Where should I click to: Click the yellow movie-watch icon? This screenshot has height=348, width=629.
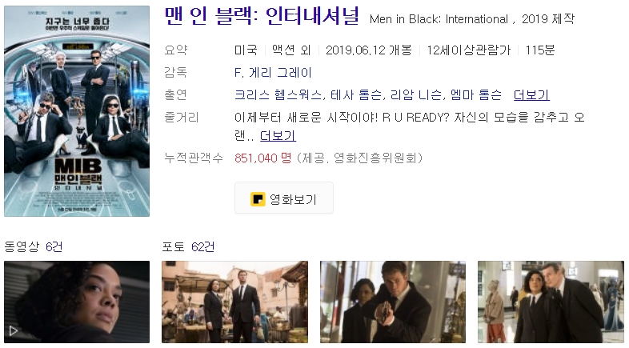click(x=258, y=199)
